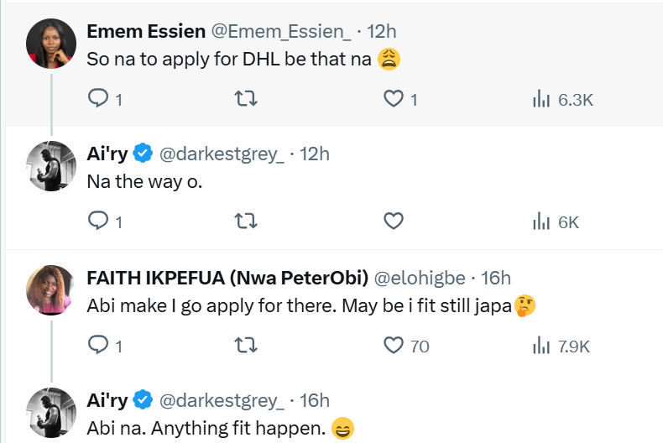Image resolution: width=663 pixels, height=443 pixels.
Task: Open the FAITH IKPEFUA display name
Action: point(228,278)
